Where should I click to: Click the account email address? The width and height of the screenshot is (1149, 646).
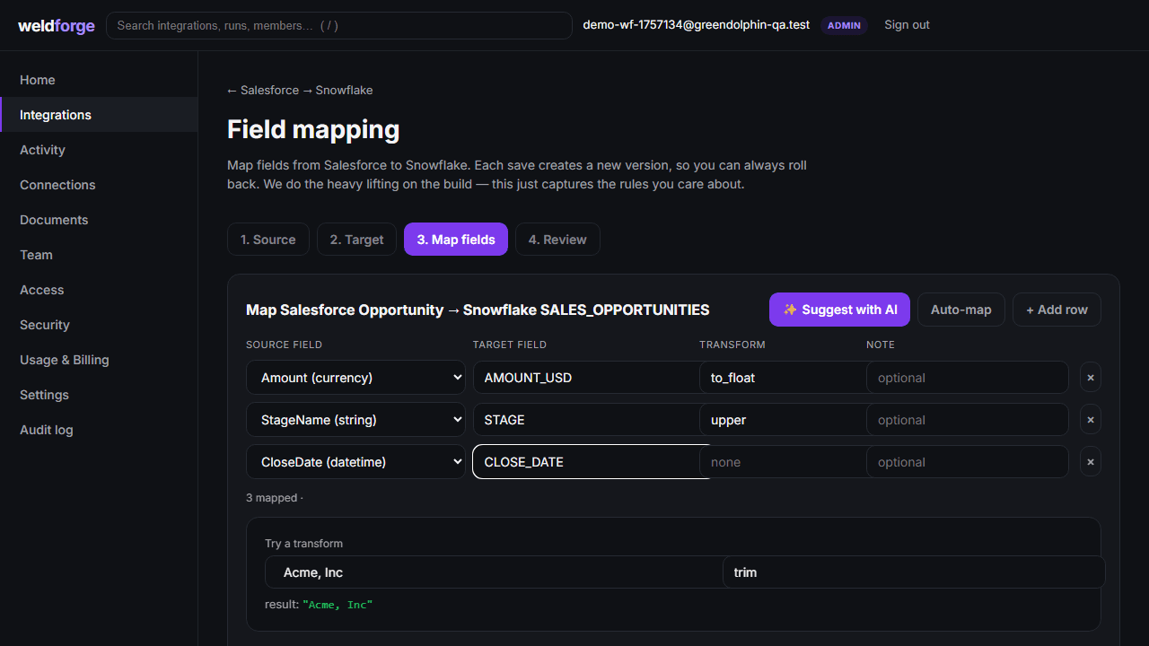coord(697,25)
